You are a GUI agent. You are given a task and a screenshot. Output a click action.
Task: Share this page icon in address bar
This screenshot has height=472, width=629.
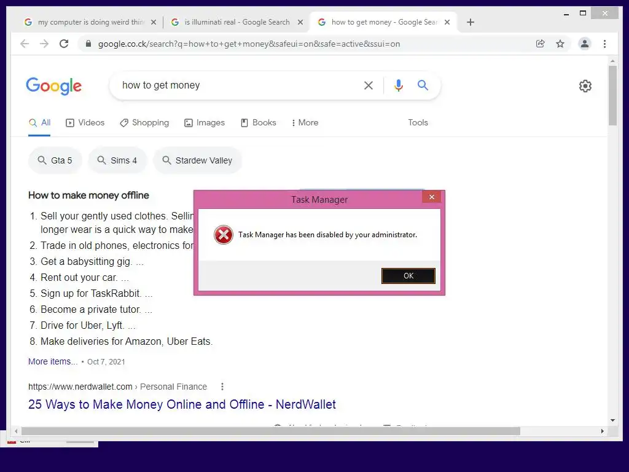541,44
